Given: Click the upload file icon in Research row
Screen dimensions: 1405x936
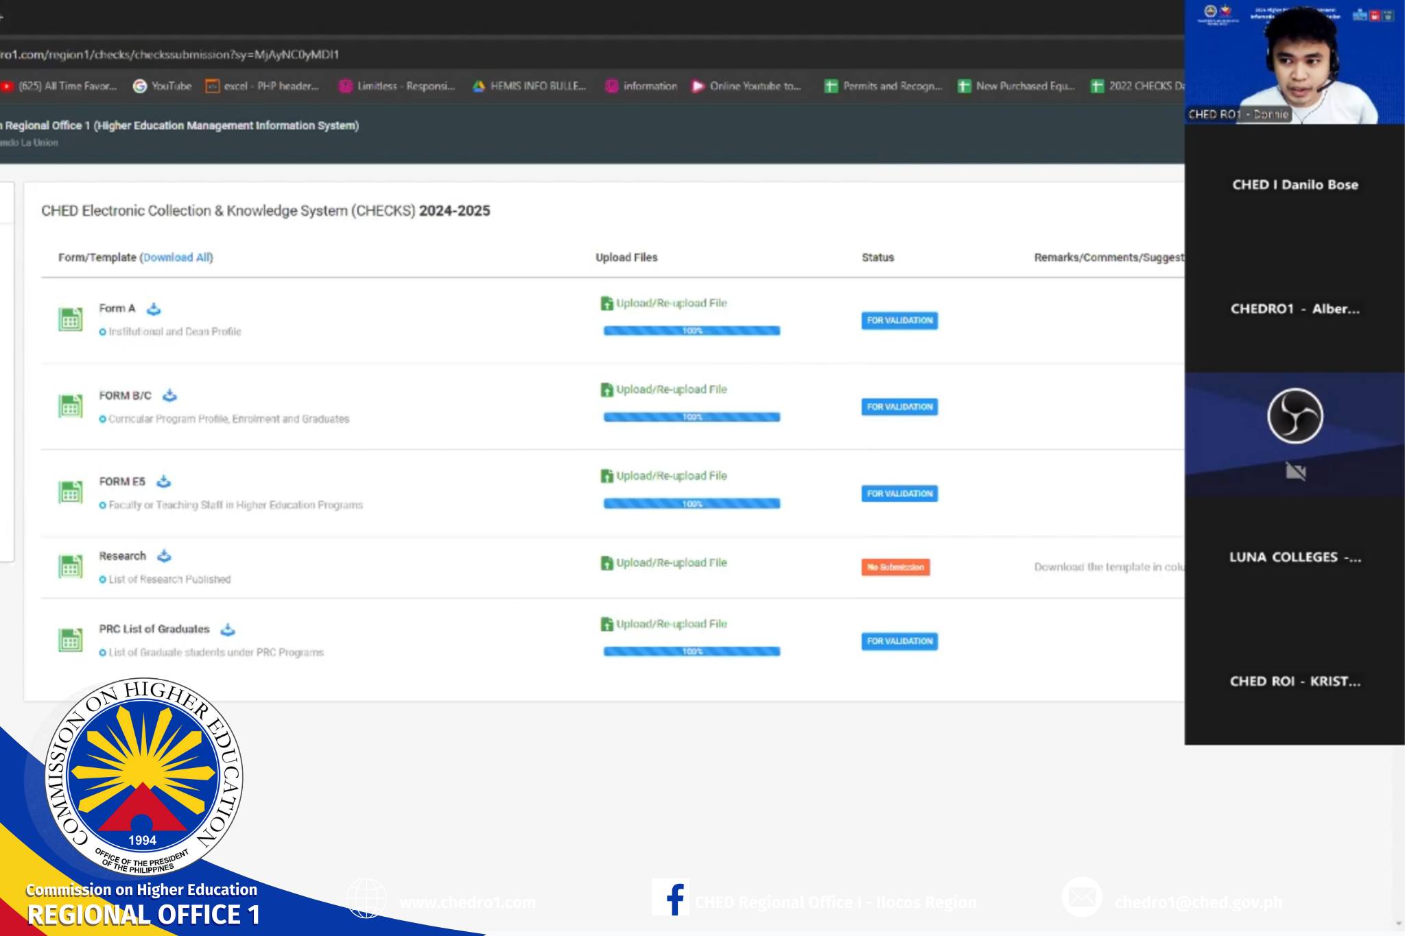Looking at the screenshot, I should click(606, 563).
